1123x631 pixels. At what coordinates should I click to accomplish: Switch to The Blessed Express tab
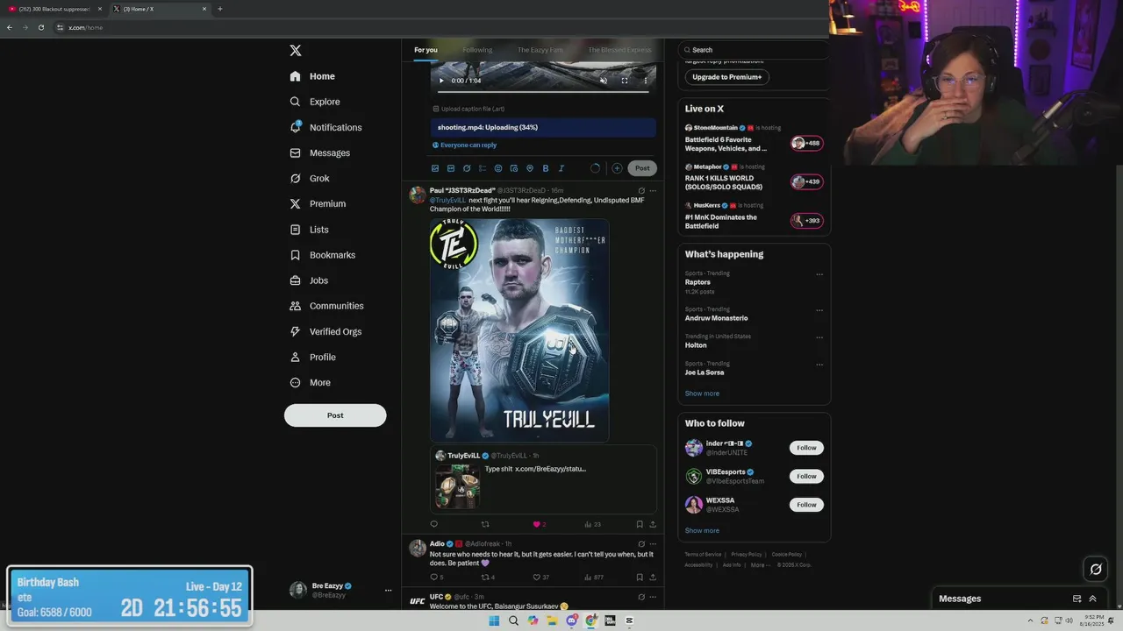click(619, 50)
